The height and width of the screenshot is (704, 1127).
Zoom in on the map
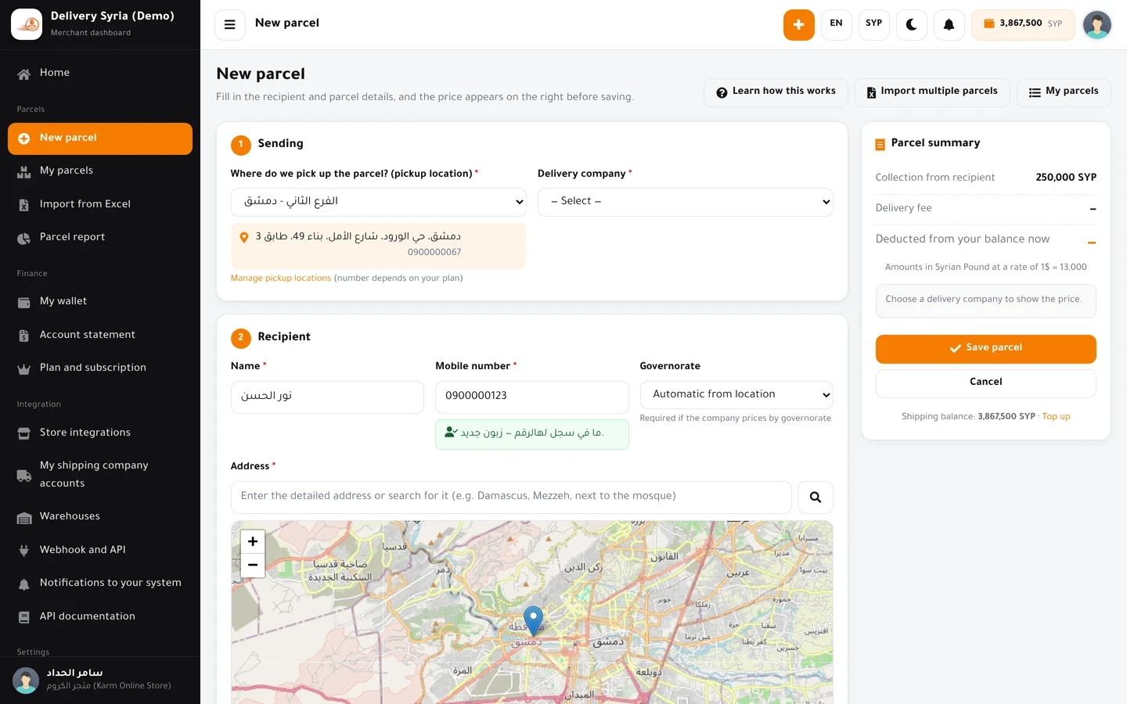(253, 541)
